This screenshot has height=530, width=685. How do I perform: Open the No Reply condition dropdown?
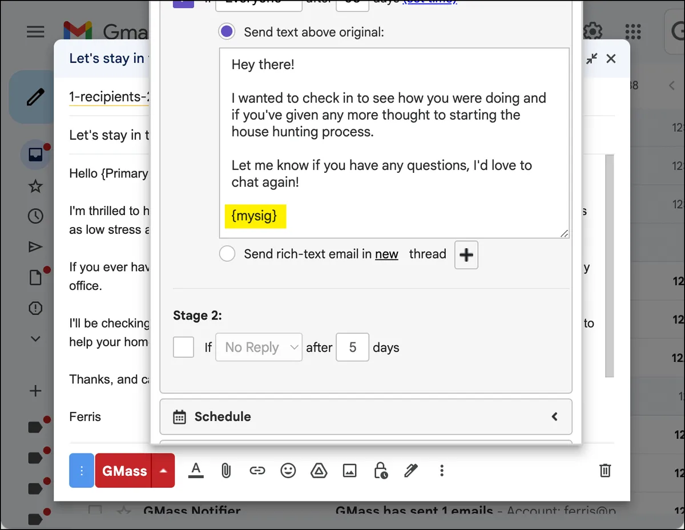point(259,347)
